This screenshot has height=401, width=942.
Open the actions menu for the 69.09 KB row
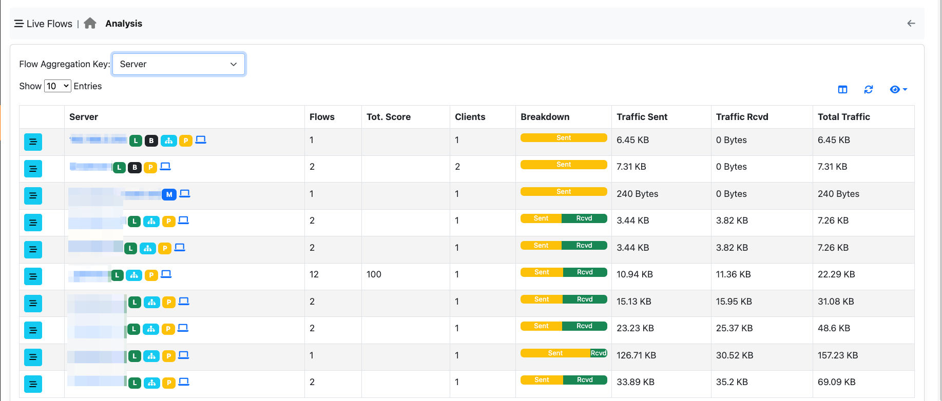coord(33,384)
